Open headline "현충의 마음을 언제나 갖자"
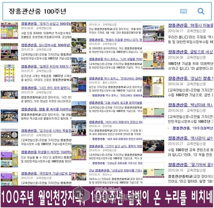 (116, 40)
